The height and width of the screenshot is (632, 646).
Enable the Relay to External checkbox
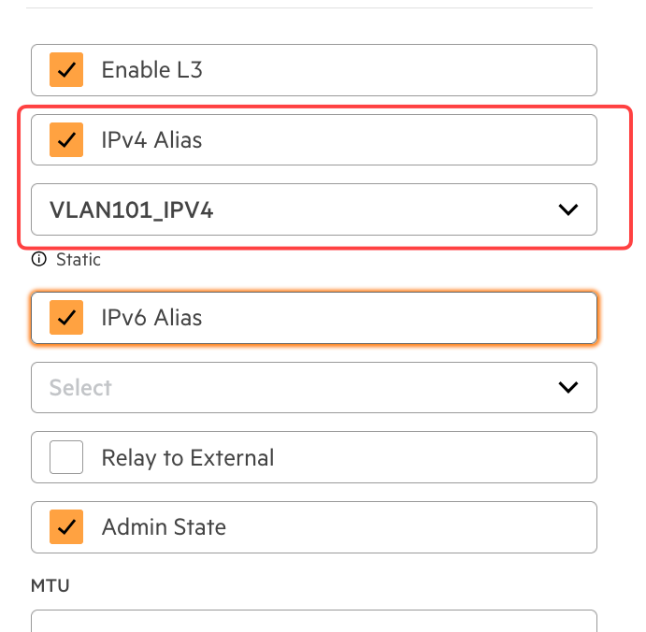(66, 458)
